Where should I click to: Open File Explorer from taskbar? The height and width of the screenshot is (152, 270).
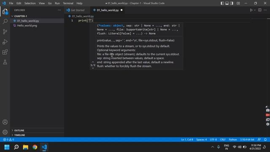click(x=25, y=147)
